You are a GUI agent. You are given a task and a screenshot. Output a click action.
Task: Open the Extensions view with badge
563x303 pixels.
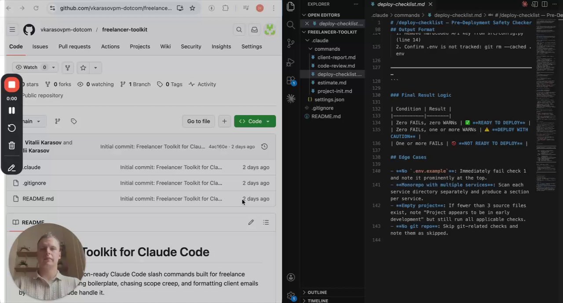(291, 80)
